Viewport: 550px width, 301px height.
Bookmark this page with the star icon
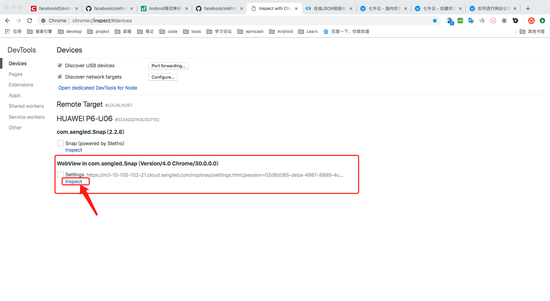(435, 21)
